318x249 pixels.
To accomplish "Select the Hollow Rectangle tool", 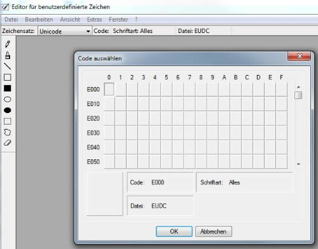I will coord(8,77).
